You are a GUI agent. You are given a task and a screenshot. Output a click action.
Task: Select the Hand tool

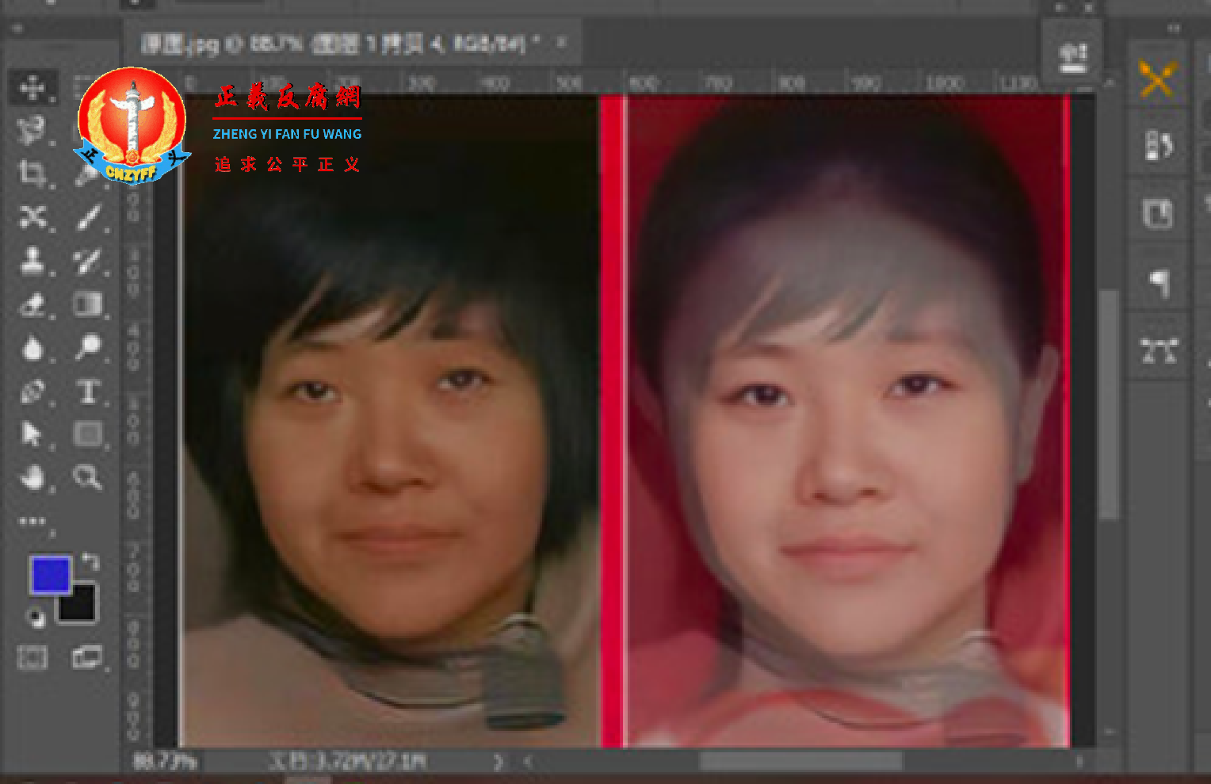click(32, 477)
